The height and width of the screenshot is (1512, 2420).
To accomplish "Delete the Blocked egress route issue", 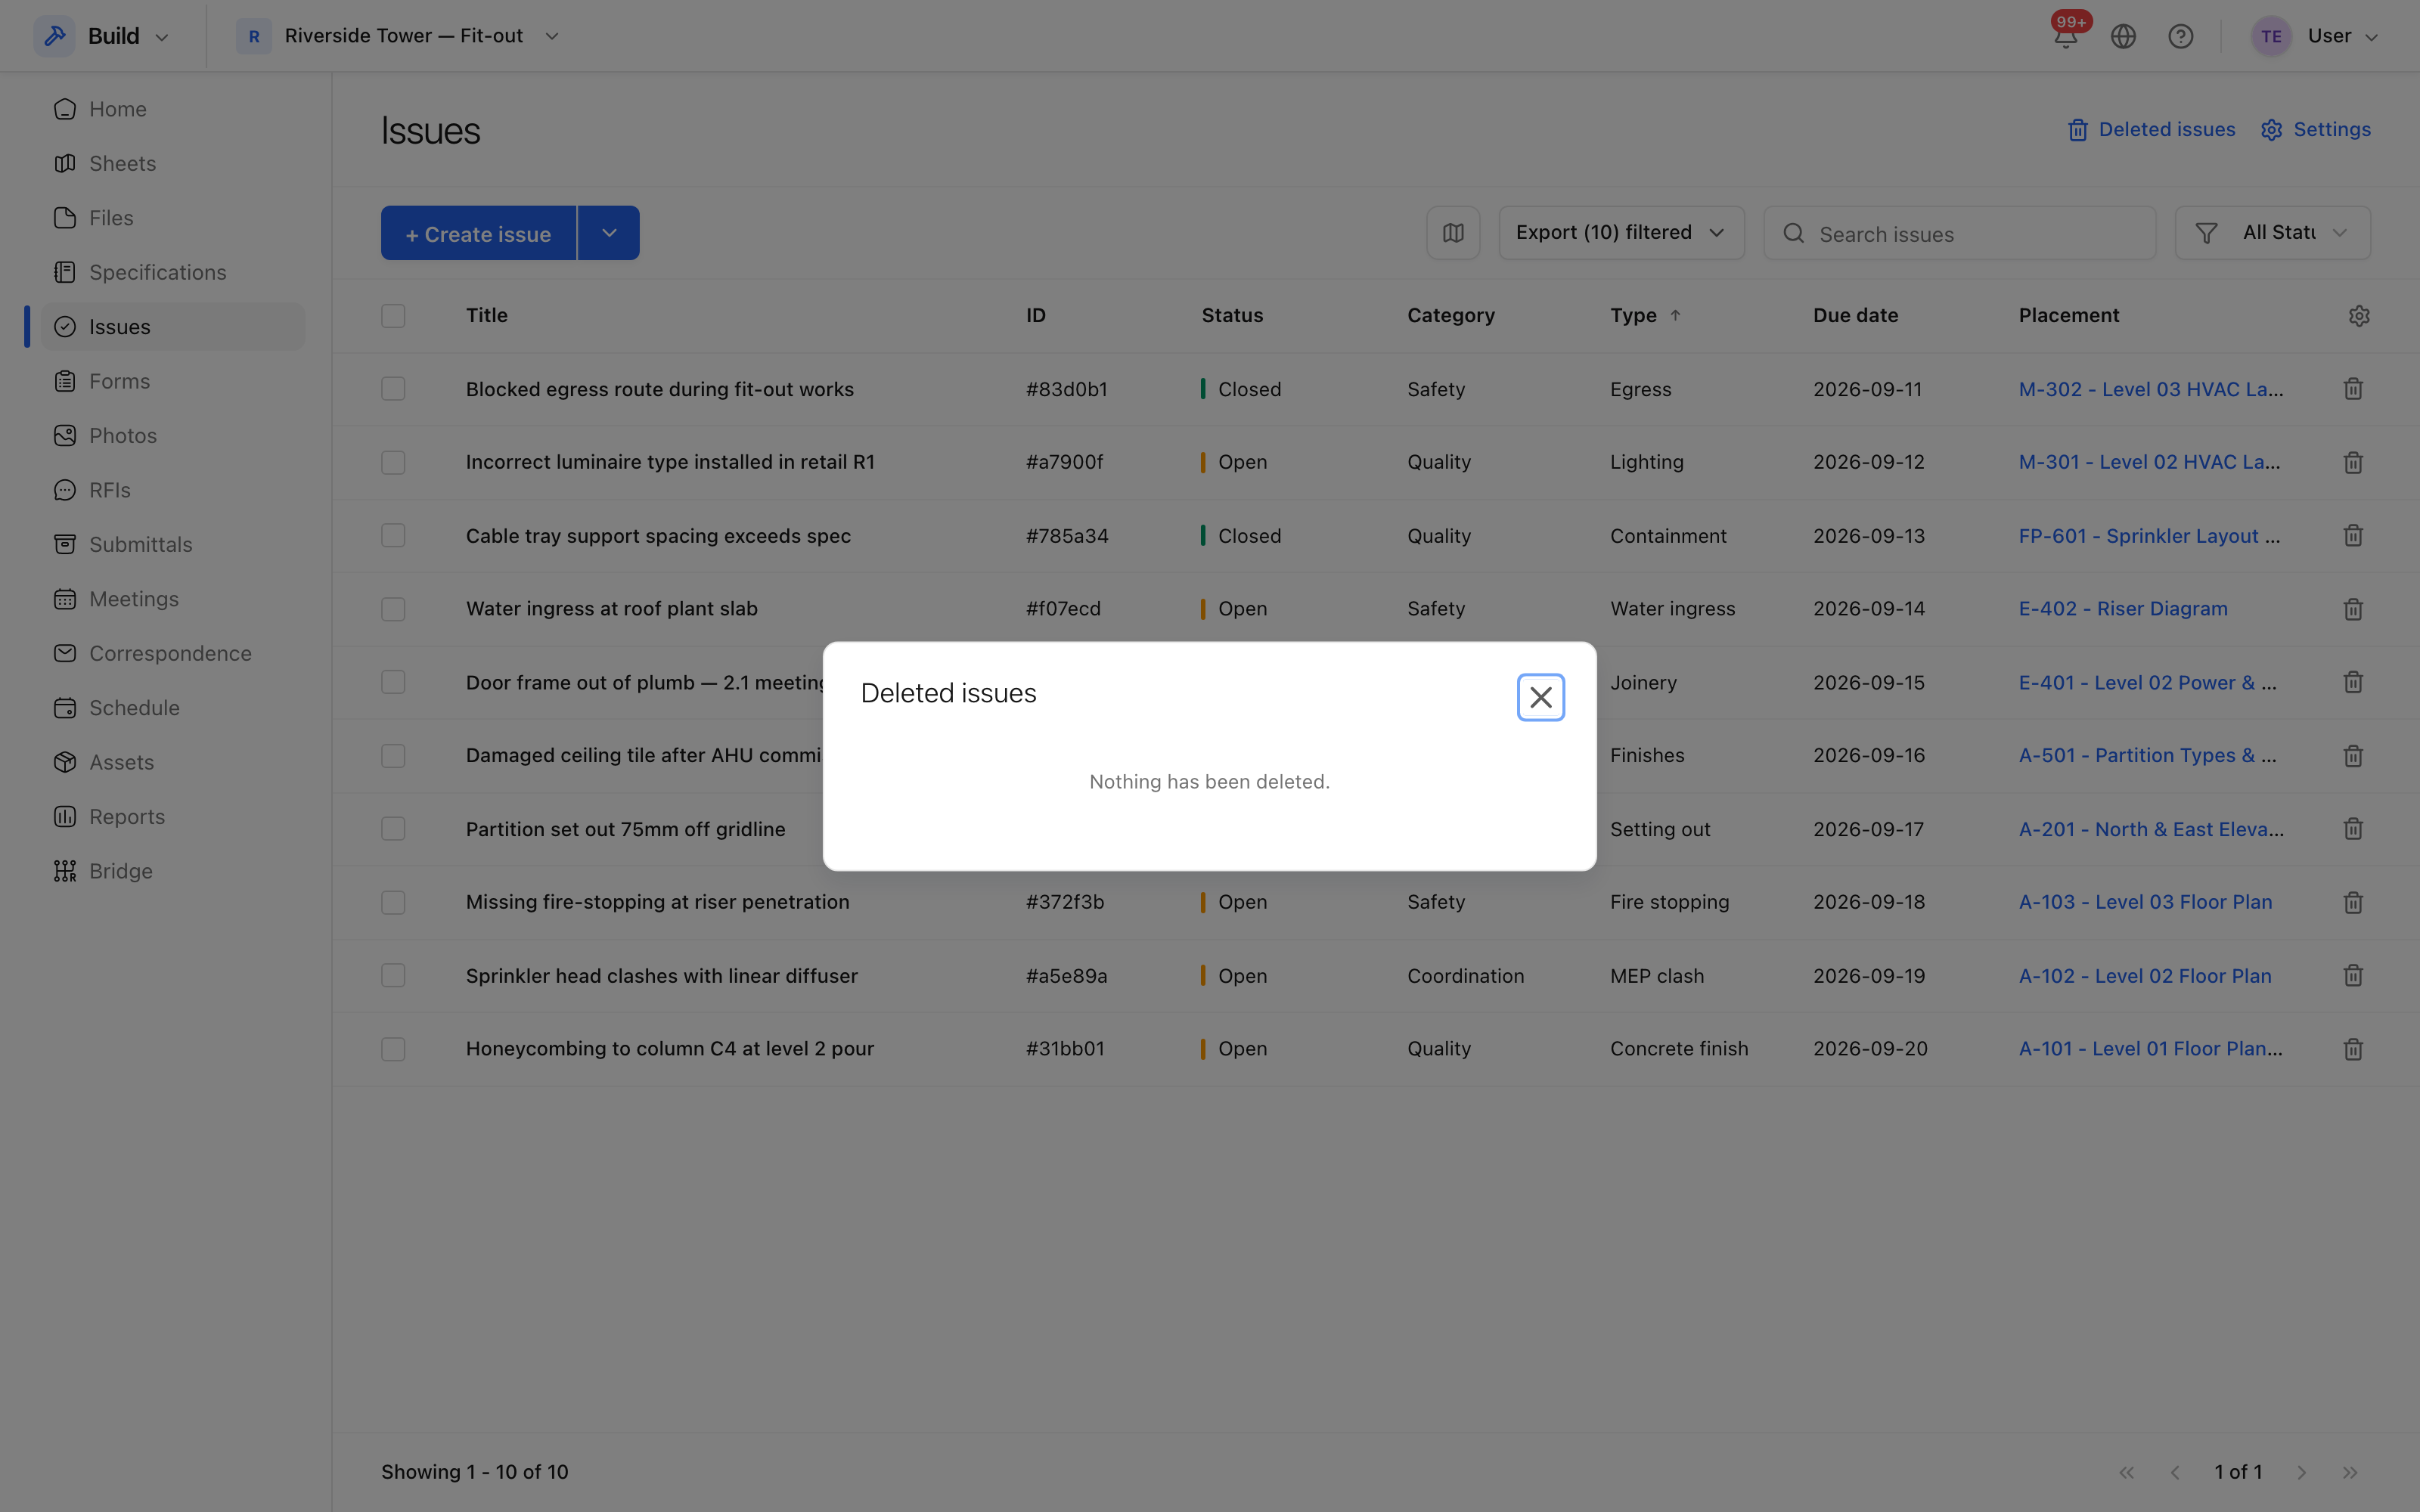I will pos(2353,389).
